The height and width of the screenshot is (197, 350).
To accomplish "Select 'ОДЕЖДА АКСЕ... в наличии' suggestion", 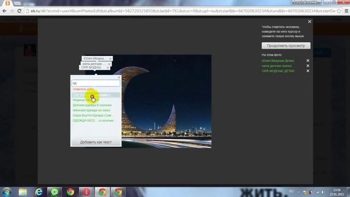I will [x=94, y=120].
